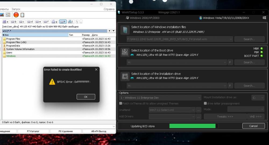269x145 pixels.
Task: Click the Updating BCD store progress bar
Action: click(194, 126)
